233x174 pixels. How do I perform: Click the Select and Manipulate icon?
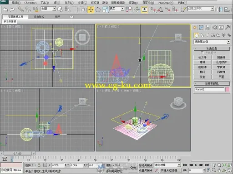tap(137, 10)
